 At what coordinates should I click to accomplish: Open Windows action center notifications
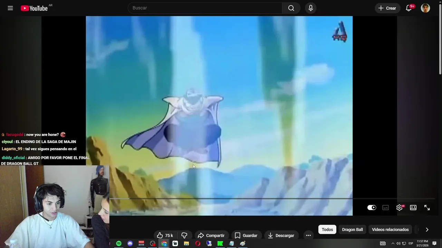pyautogui.click(x=434, y=244)
